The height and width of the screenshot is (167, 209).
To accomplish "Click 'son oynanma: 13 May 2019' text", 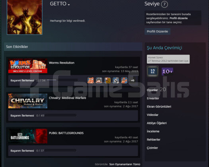I will 120,71.
